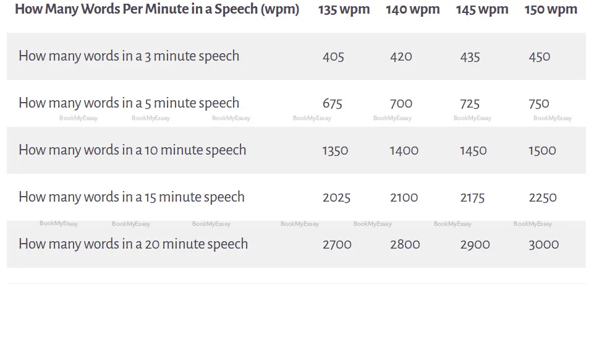This screenshot has height=342, width=594.
Task: Click the 3000 words cell
Action: 543,245
